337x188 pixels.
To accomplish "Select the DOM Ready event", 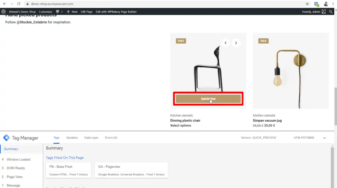I will tap(16, 168).
